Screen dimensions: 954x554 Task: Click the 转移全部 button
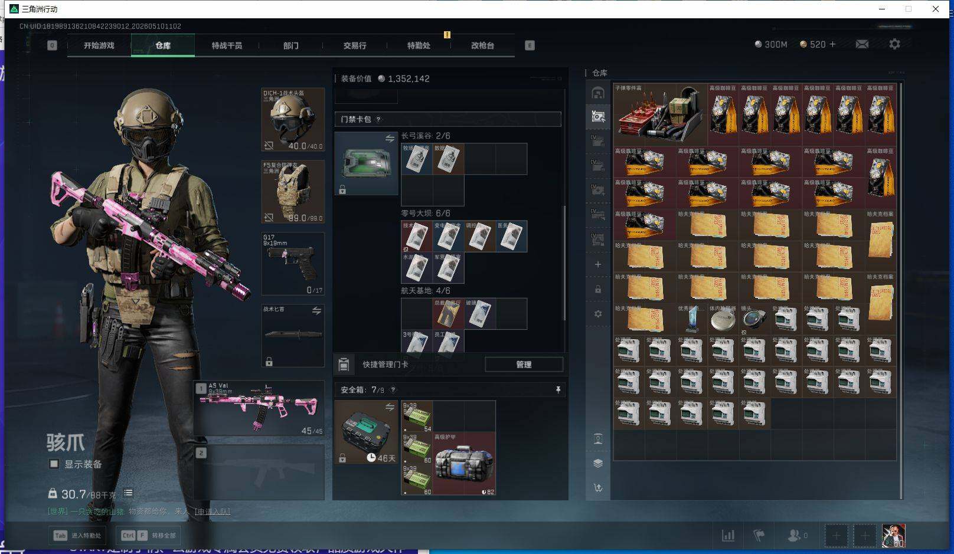[x=148, y=535]
